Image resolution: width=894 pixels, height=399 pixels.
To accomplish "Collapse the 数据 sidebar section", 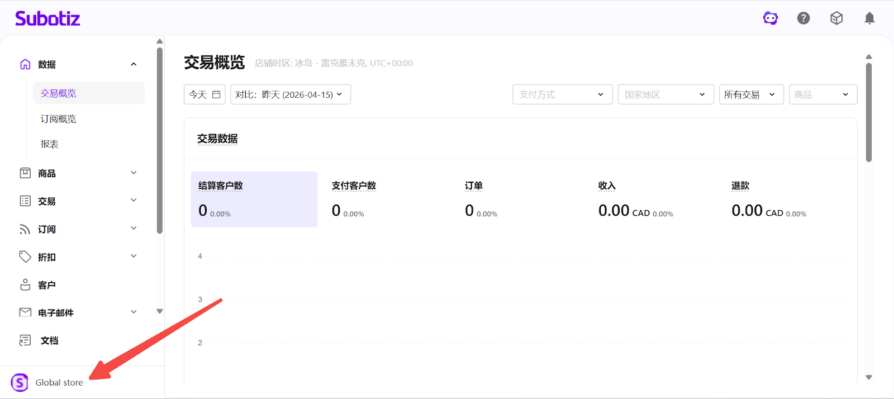I will click(x=134, y=64).
